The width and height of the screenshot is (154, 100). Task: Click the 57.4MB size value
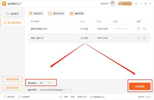pyautogui.click(x=84, y=29)
